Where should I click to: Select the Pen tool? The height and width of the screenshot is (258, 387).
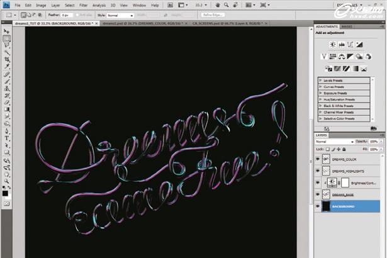point(7,131)
